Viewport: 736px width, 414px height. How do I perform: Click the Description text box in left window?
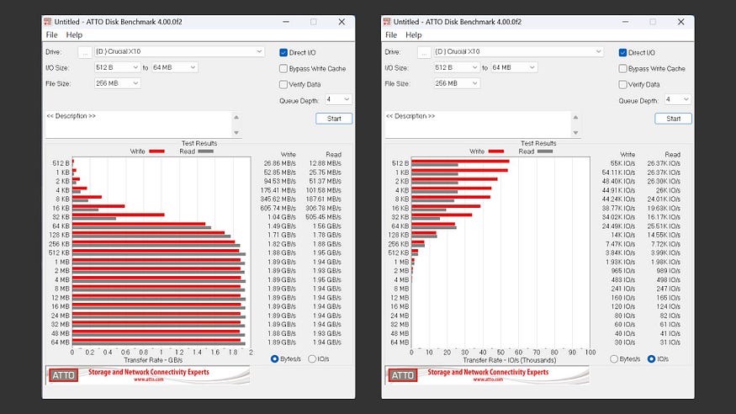[x=138, y=125]
